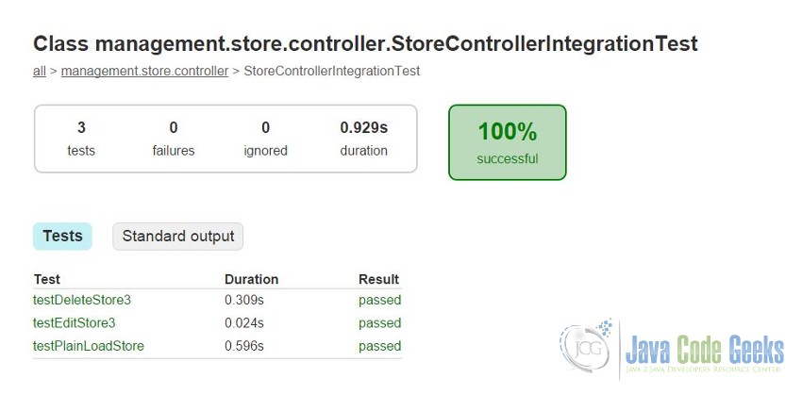The image size is (802, 394).
Task: Click the StoreControllerIntegrationTest class heading
Action: click(x=365, y=44)
